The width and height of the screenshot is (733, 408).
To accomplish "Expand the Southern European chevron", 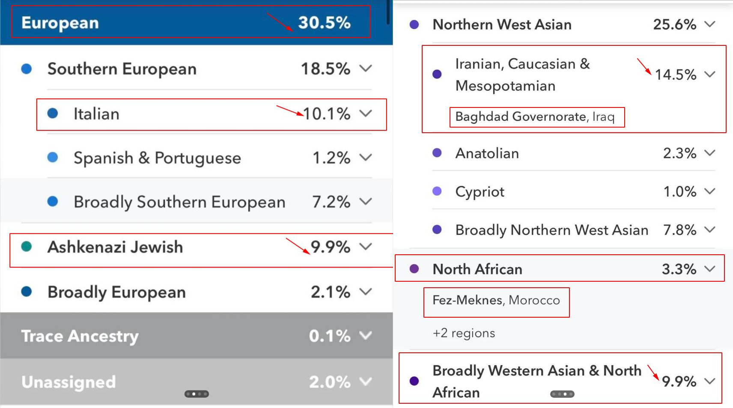I will (x=366, y=68).
